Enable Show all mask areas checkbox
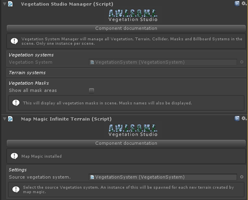This screenshot has width=248, height=200. [92, 91]
